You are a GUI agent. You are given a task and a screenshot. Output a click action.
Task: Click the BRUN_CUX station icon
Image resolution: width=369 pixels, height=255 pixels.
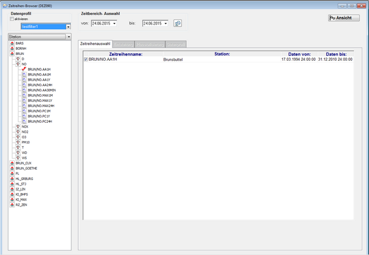12,163
